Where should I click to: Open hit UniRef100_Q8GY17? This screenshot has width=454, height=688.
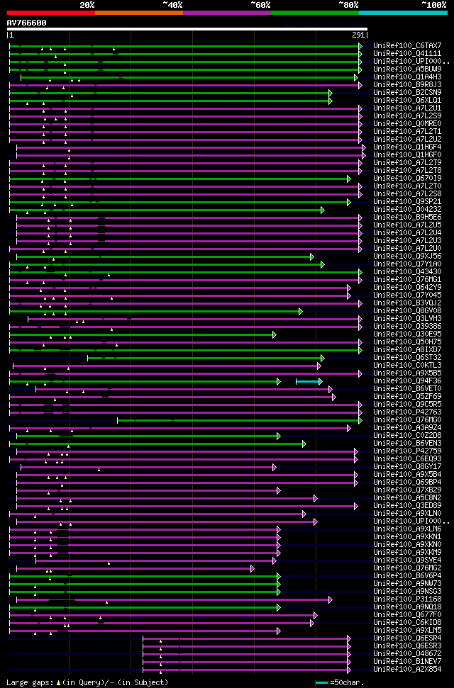coord(407,468)
